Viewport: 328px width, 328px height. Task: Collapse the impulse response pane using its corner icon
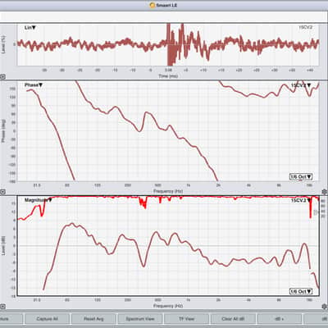2,77
